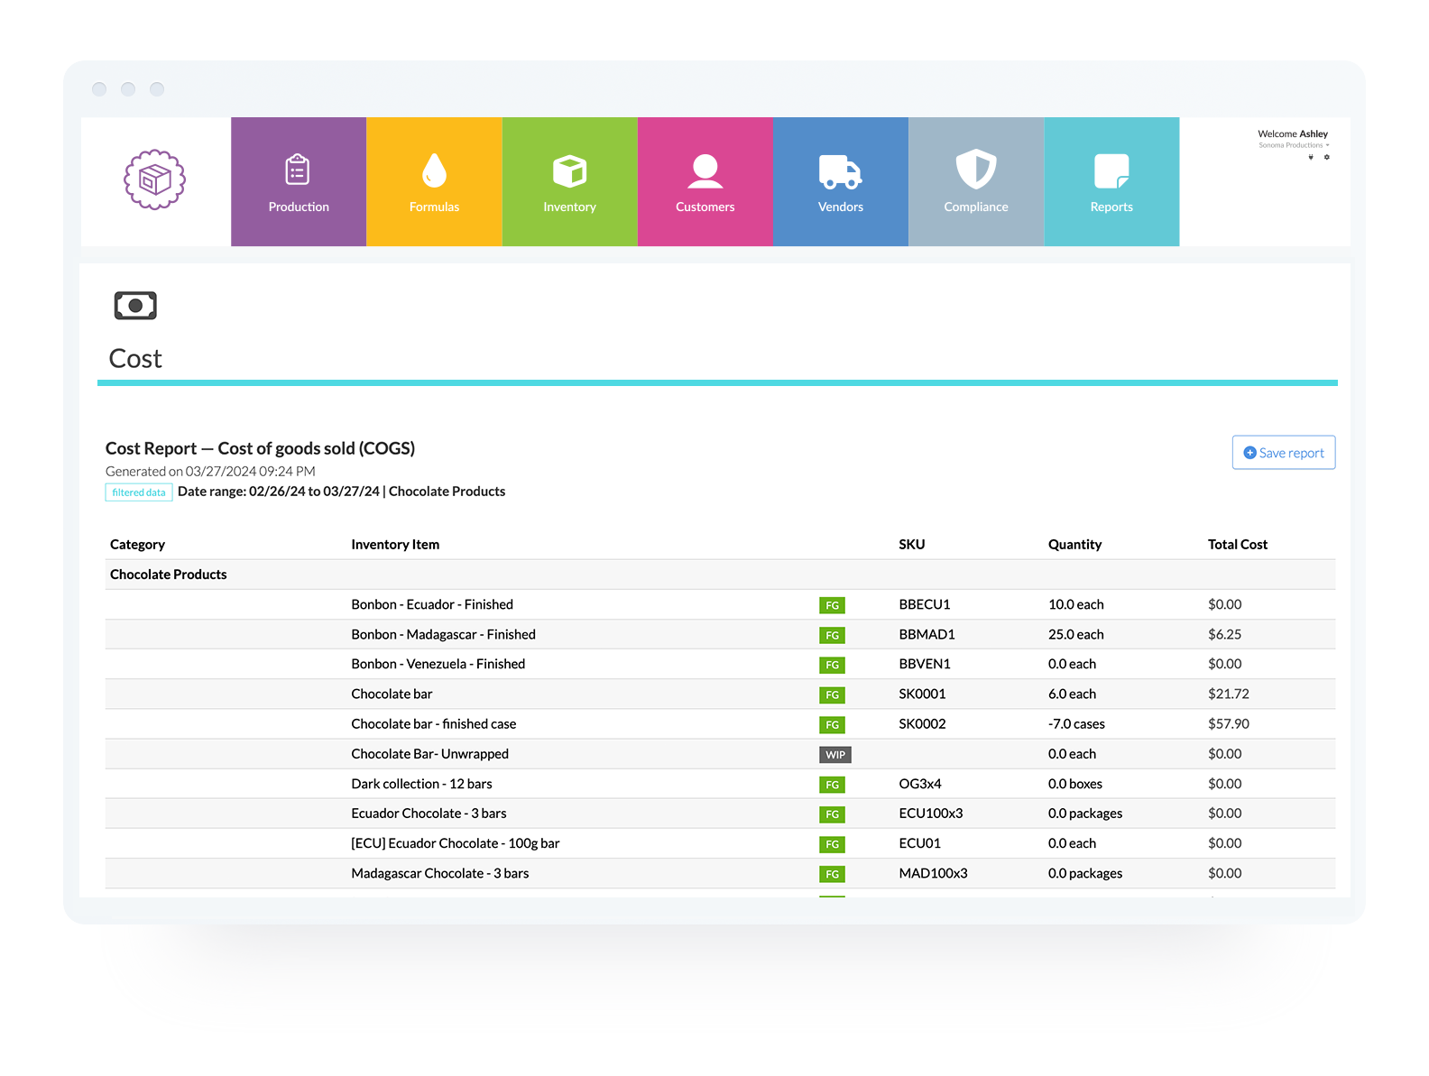Click the Compliance shield icon
This screenshot has width=1429, height=1076.
pos(975,170)
